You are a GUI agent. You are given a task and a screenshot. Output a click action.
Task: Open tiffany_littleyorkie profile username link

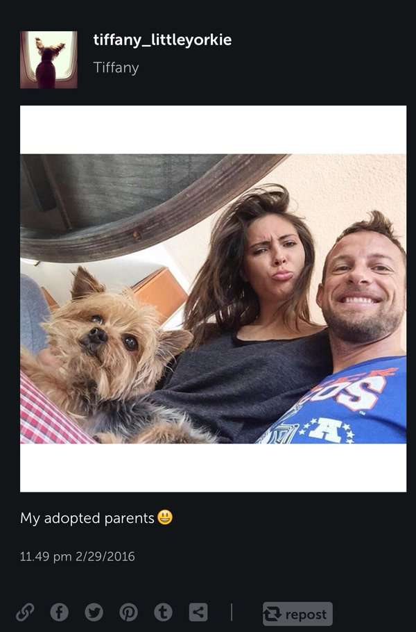(x=162, y=40)
